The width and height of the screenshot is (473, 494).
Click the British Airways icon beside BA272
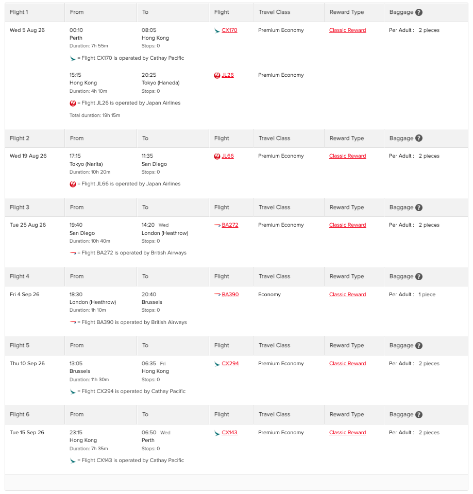(218, 225)
